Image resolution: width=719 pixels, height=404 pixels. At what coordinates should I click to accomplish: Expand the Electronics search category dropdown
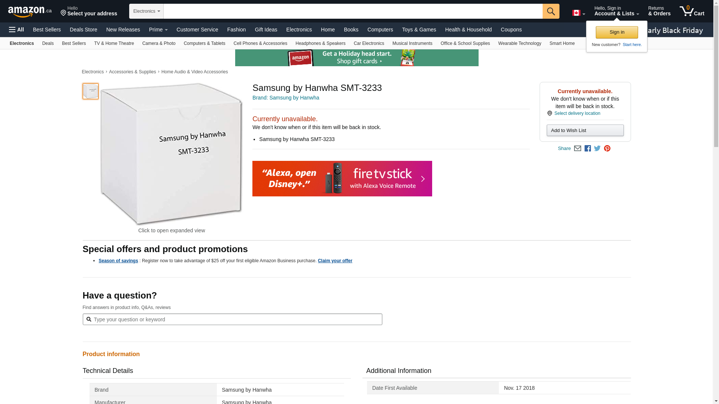146,11
